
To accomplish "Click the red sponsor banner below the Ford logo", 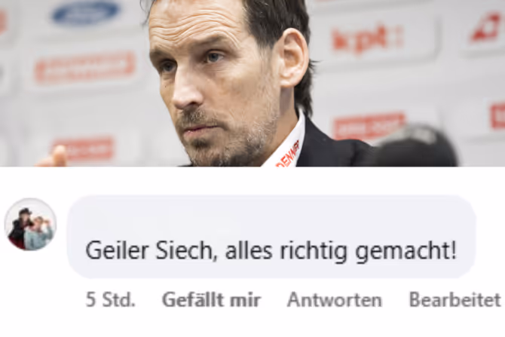I will tap(85, 67).
